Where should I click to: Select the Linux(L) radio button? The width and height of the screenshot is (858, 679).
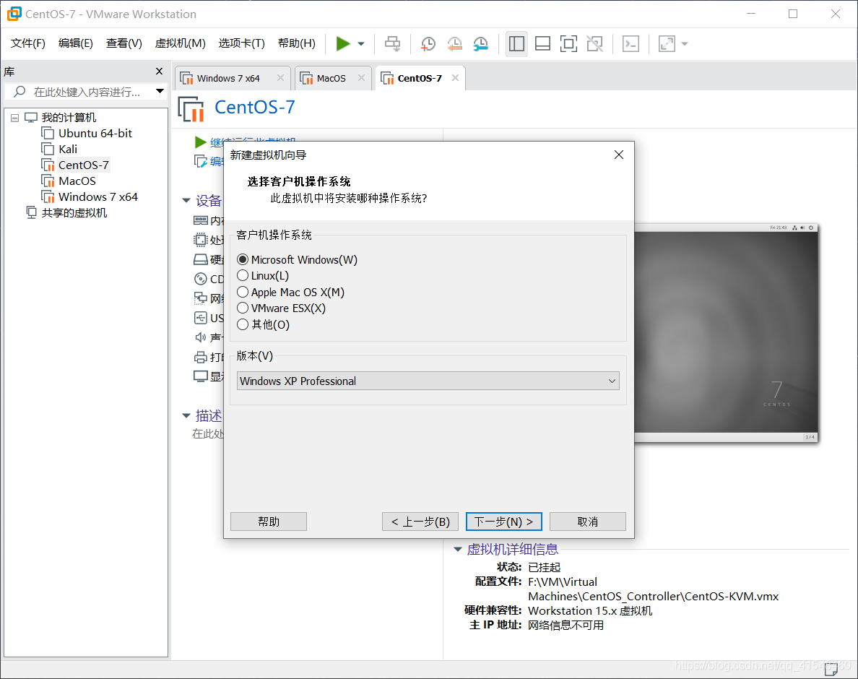coord(243,275)
